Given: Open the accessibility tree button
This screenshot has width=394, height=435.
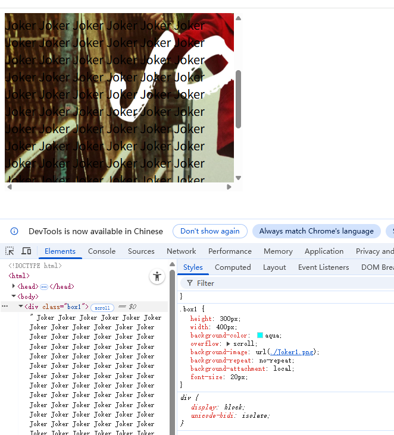Looking at the screenshot, I should click(x=157, y=276).
